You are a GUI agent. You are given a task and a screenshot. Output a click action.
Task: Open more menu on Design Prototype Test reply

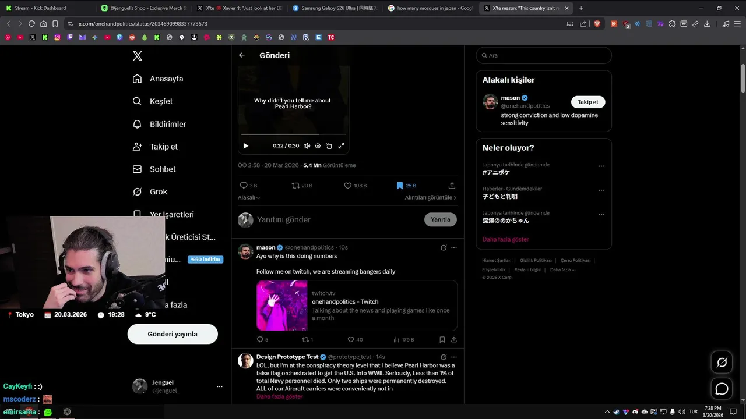[453, 357]
